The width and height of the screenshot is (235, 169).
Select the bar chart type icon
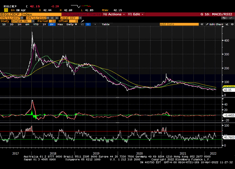point(88,24)
